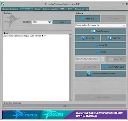Minimize the Octoplus Suite window

point(123,4)
